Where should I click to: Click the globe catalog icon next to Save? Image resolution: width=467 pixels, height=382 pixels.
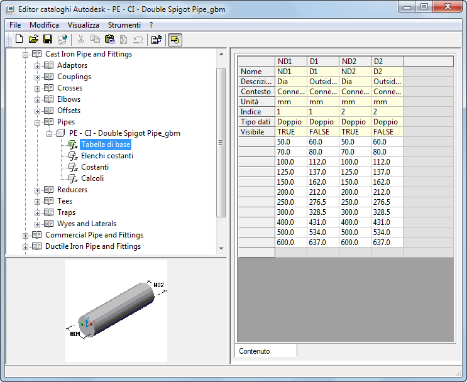pyautogui.click(x=63, y=40)
